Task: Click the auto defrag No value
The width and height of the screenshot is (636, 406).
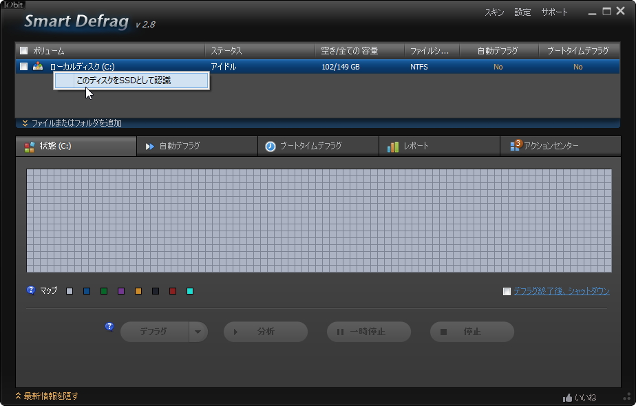Action: click(498, 67)
